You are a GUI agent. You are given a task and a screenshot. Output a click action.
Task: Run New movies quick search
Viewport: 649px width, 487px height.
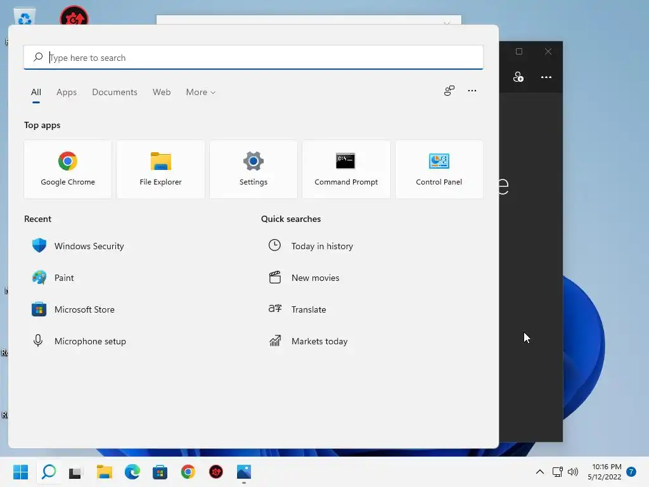(x=304, y=278)
